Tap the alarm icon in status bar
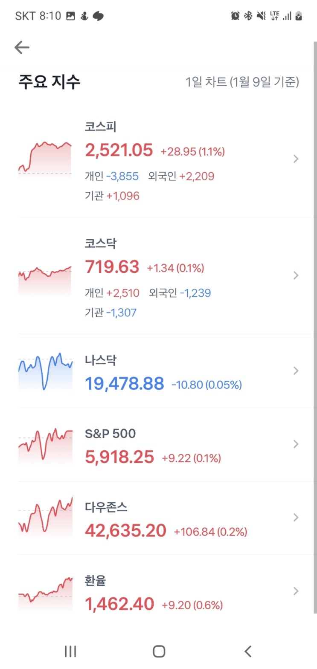The image size is (317, 669). click(x=235, y=16)
